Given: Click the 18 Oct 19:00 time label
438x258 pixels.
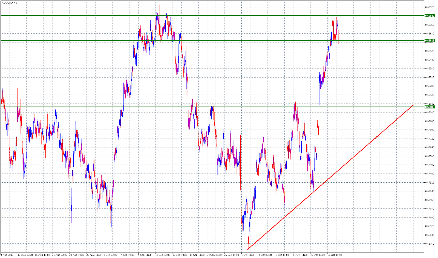Looking at the screenshot, I should click(335, 255).
